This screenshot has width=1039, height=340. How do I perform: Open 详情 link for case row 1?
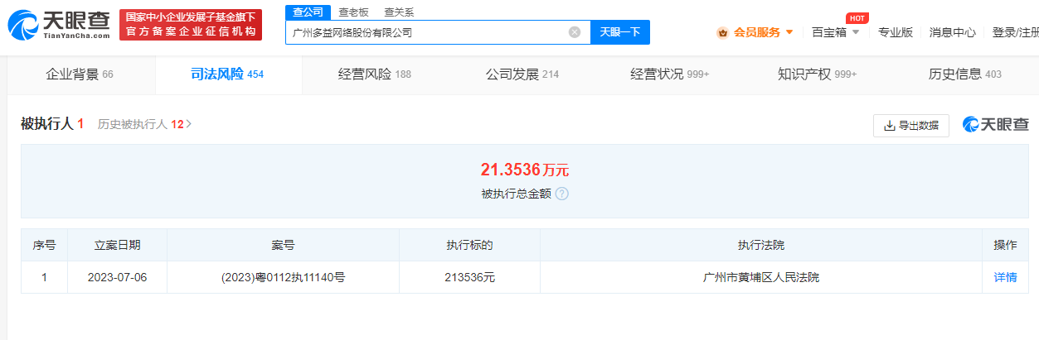click(x=1005, y=277)
